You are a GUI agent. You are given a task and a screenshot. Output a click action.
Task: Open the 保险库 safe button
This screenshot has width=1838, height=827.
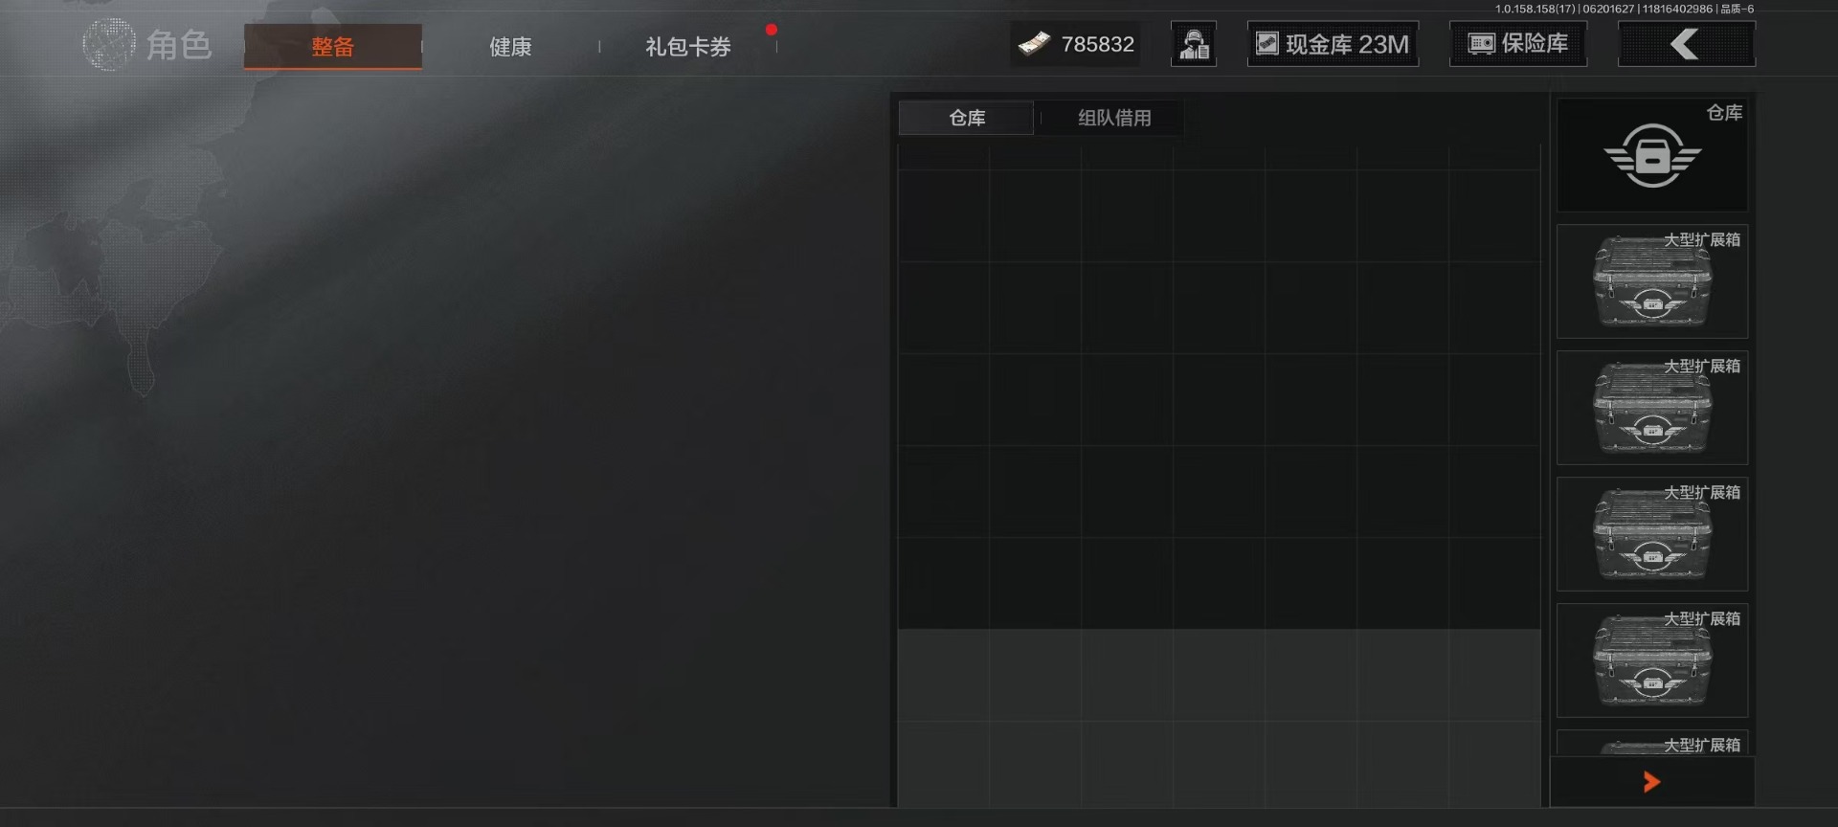tap(1518, 44)
